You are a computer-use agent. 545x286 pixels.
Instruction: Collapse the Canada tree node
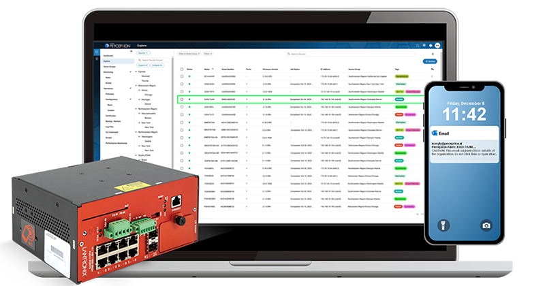click(136, 71)
